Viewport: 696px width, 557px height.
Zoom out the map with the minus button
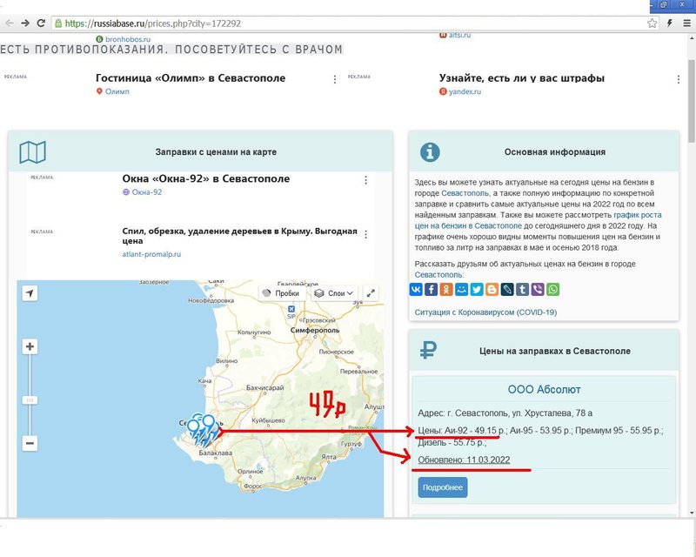click(30, 443)
